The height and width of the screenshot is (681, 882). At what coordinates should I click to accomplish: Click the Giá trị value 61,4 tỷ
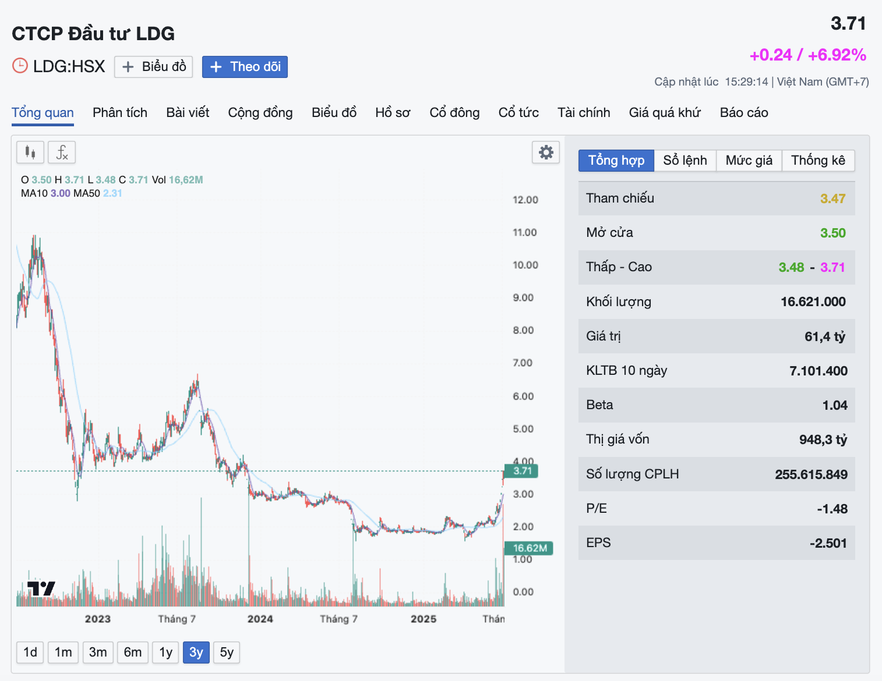[x=825, y=336]
